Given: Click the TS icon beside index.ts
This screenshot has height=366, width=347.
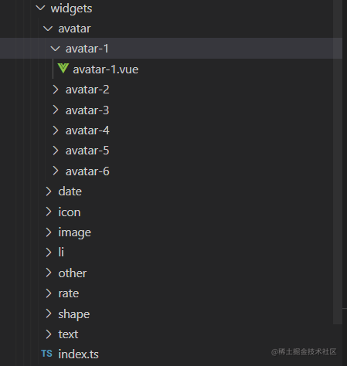Looking at the screenshot, I should pyautogui.click(x=46, y=354).
